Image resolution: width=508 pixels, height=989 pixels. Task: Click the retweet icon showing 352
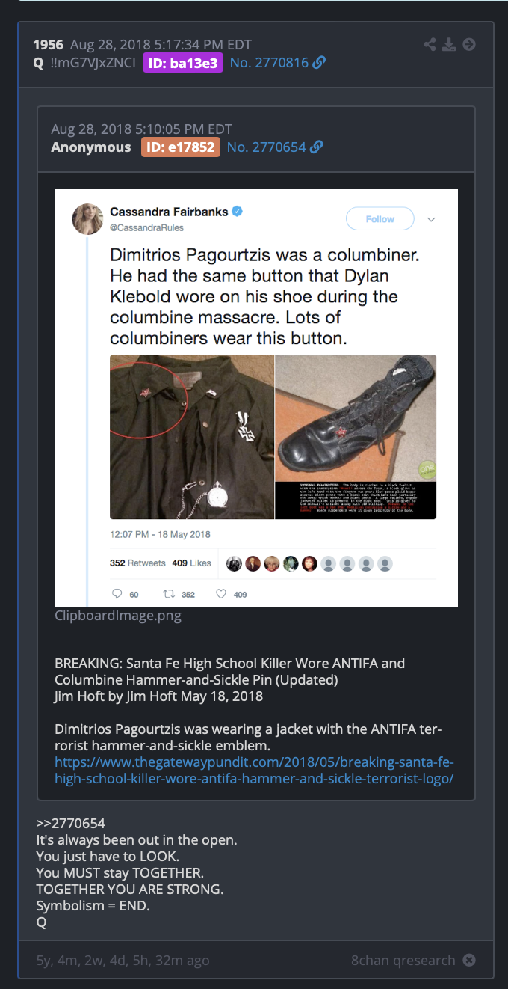(169, 594)
